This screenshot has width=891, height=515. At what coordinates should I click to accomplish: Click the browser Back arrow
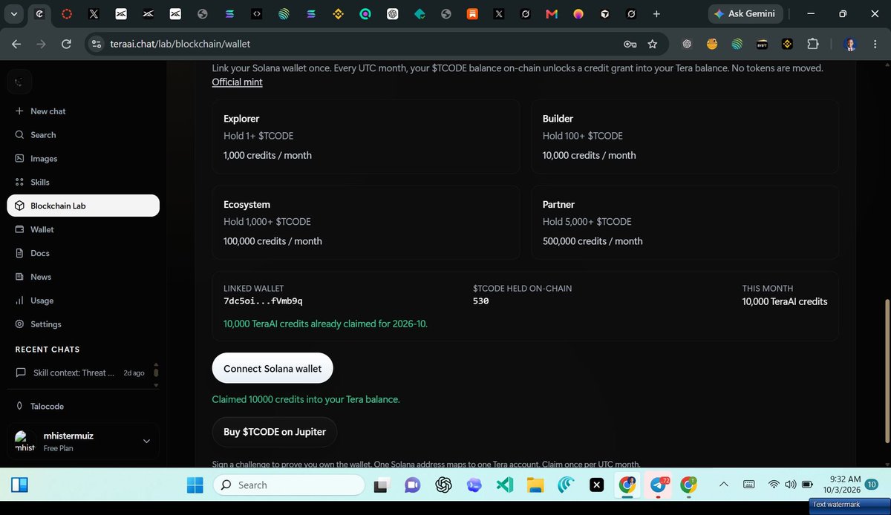16,44
